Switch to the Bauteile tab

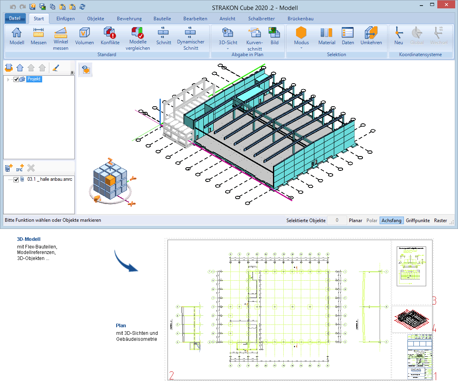[162, 19]
